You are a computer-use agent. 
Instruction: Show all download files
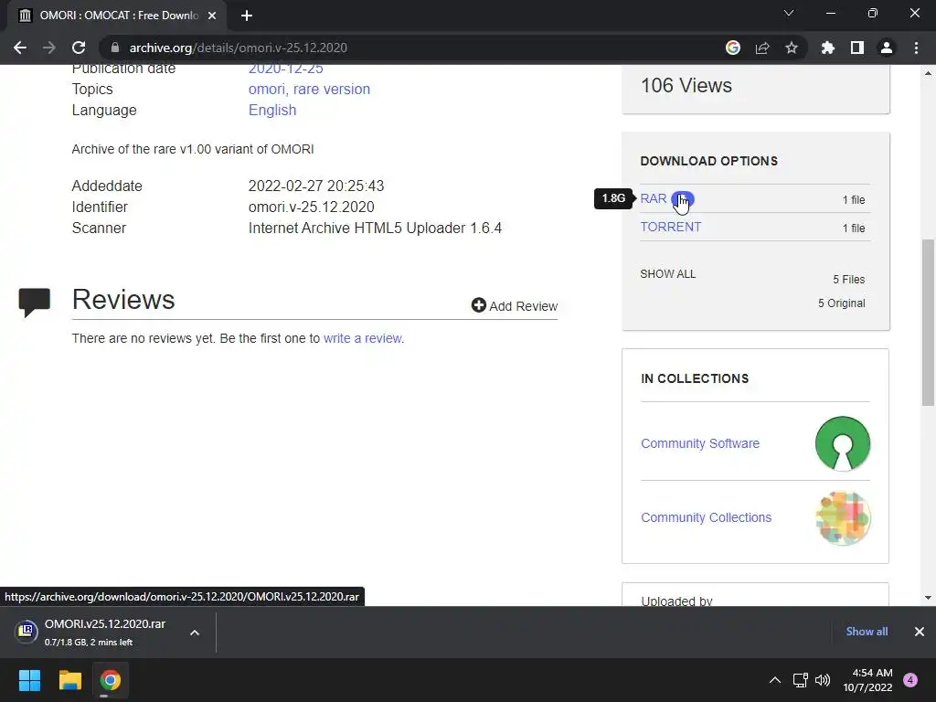pos(667,274)
